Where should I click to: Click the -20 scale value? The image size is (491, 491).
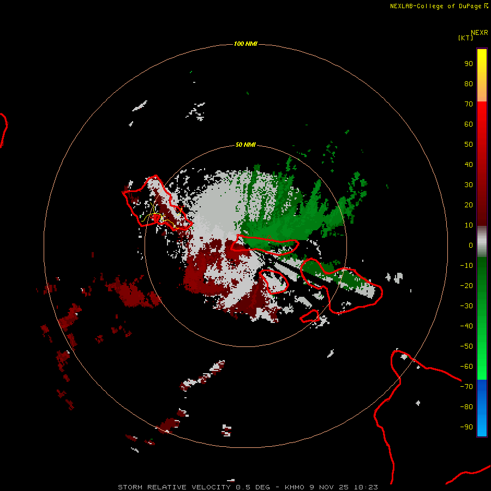tap(466, 286)
